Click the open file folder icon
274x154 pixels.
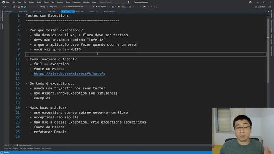click(18, 7)
